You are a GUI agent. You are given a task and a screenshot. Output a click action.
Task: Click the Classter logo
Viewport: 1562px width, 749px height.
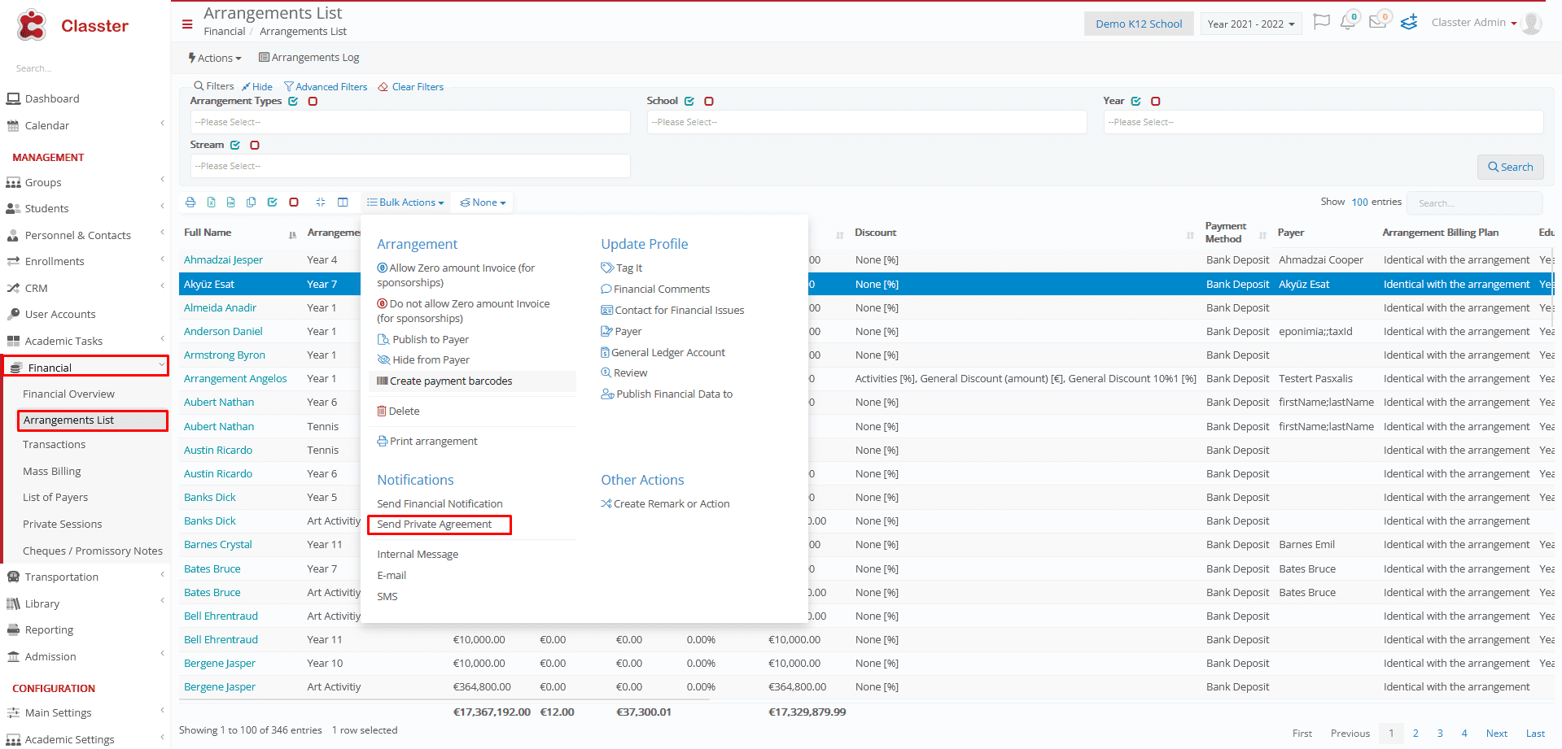(72, 25)
